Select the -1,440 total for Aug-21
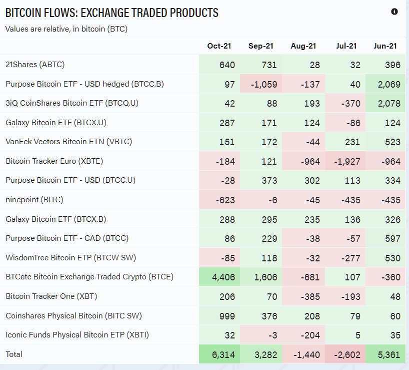Image resolution: width=409 pixels, height=370 pixels. [303, 354]
